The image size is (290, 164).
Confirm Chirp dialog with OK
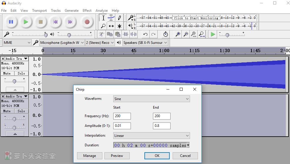point(157,156)
